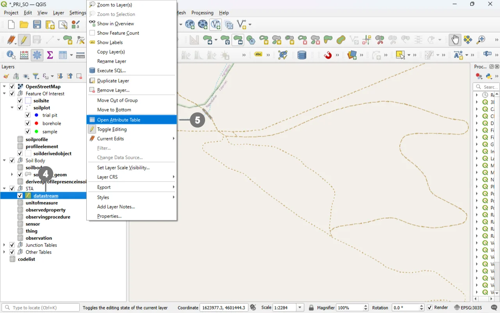Screen dimensions: 500x313
Task: Collapse the STA layer group
Action: coord(4,189)
